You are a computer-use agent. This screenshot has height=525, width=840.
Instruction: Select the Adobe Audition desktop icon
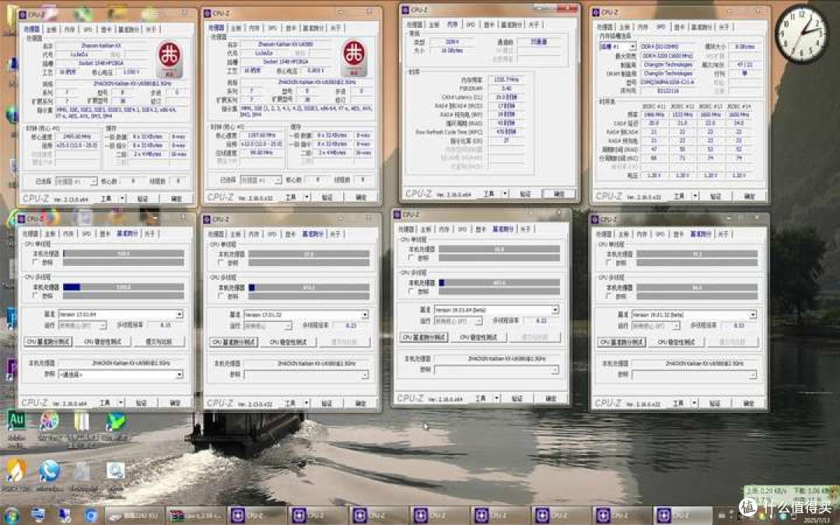pyautogui.click(x=16, y=422)
